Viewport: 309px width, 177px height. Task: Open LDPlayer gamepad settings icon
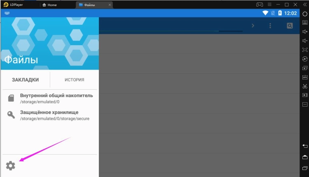point(260,5)
